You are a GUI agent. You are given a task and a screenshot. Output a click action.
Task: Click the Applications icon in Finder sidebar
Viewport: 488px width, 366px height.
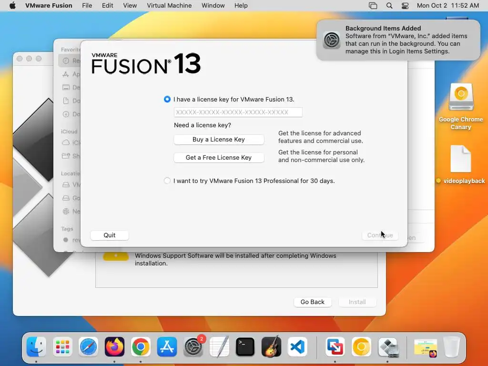(x=66, y=74)
